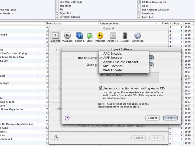Toggle check for software updates automatically

tap(79, 125)
